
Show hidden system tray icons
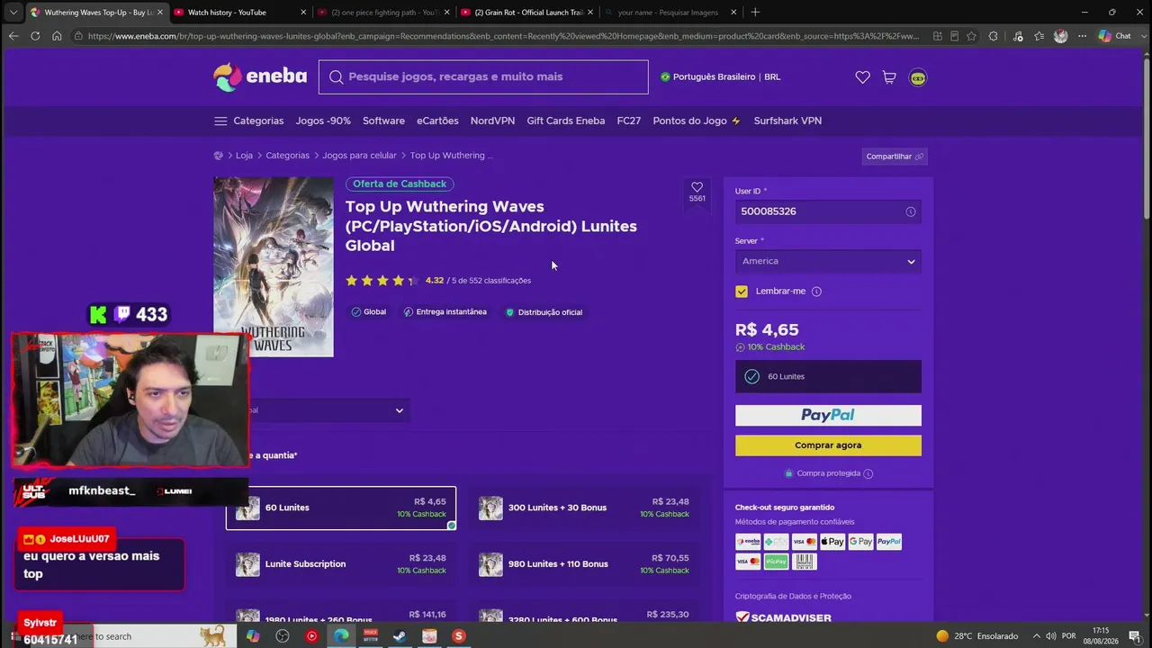click(x=1036, y=636)
